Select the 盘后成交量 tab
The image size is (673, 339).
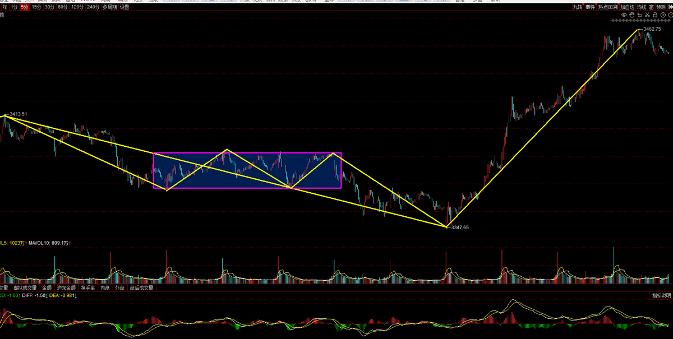[x=141, y=288]
